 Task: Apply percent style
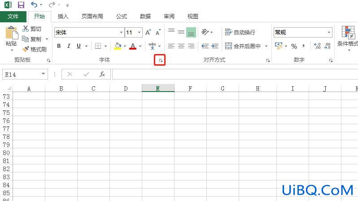pos(294,46)
